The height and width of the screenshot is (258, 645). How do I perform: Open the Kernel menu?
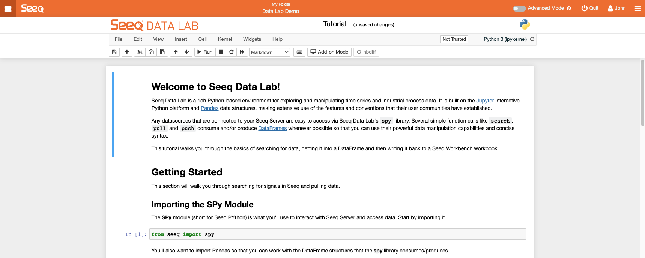click(x=225, y=39)
